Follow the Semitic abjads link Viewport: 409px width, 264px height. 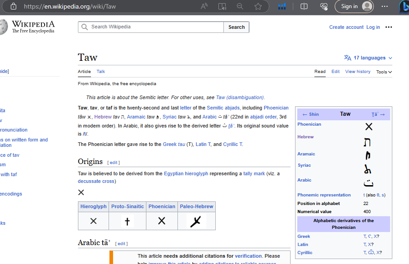point(223,108)
